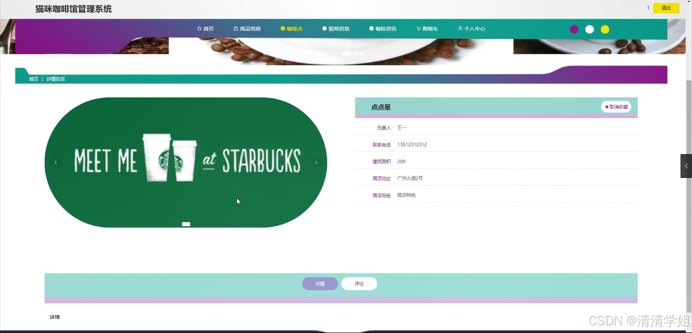Show previous Starbucks carousel image
This screenshot has height=333, width=692.
pyautogui.click(x=56, y=163)
